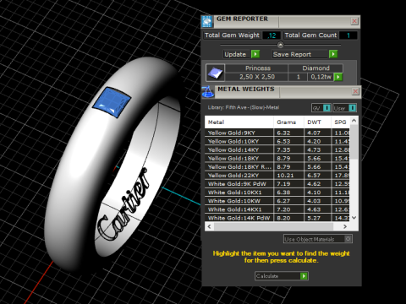Viewport: 406px width, 304px height.
Task: Click the Total Gem Weight value ,12
Action: click(272, 35)
